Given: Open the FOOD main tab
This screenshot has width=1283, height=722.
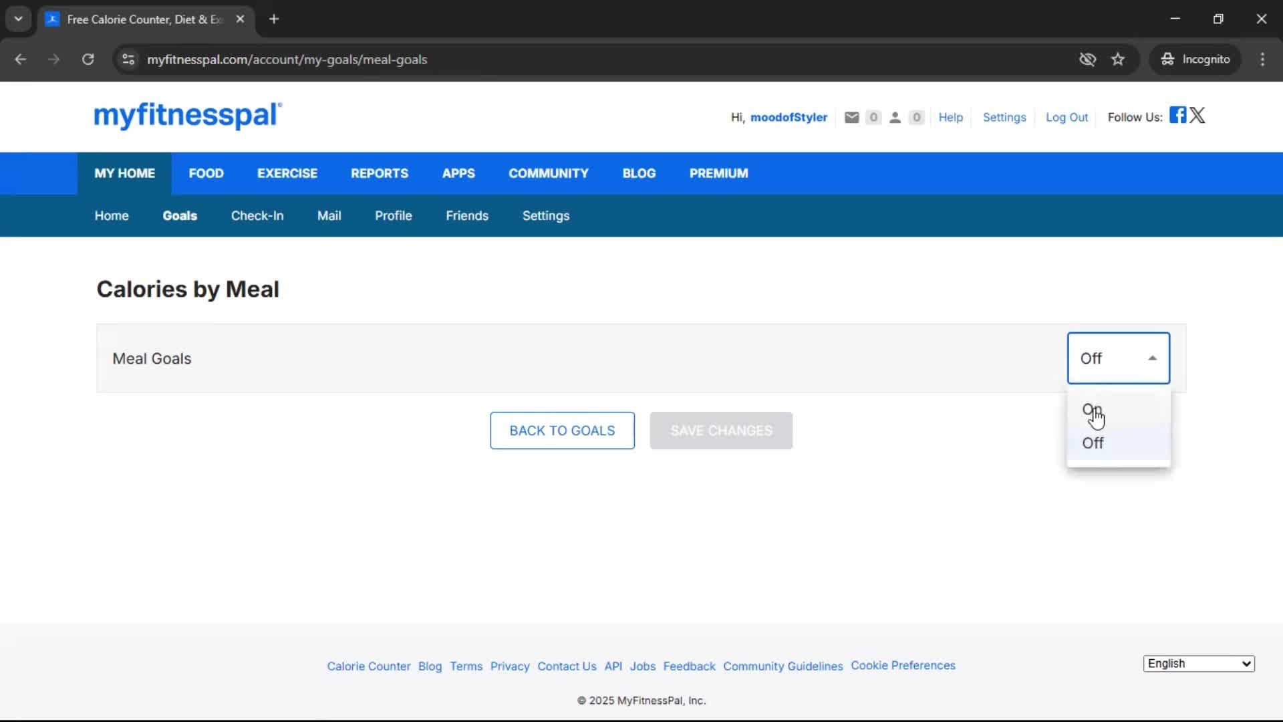Looking at the screenshot, I should [206, 173].
